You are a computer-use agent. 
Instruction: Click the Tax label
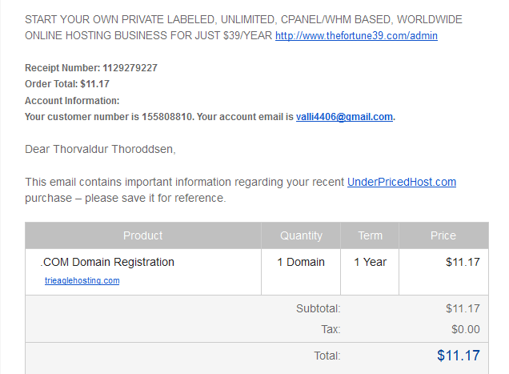pos(331,329)
